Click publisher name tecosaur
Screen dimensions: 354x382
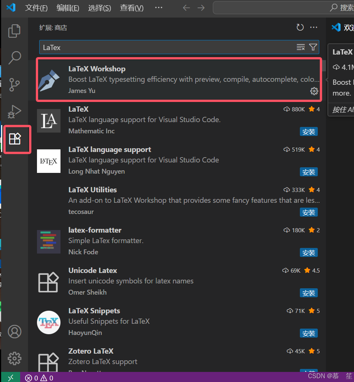(81, 212)
